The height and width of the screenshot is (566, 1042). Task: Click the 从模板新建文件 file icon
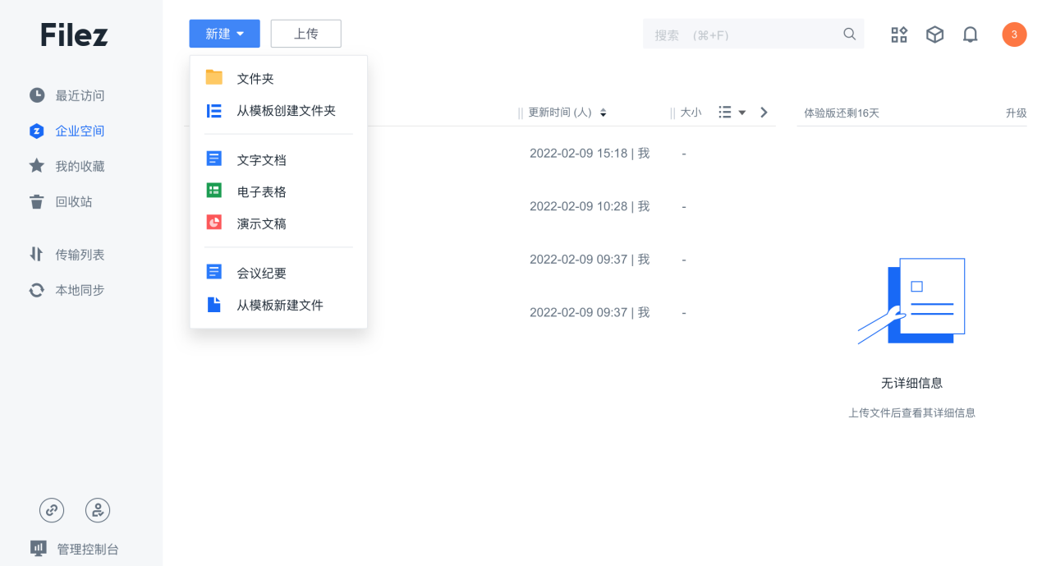pyautogui.click(x=214, y=304)
